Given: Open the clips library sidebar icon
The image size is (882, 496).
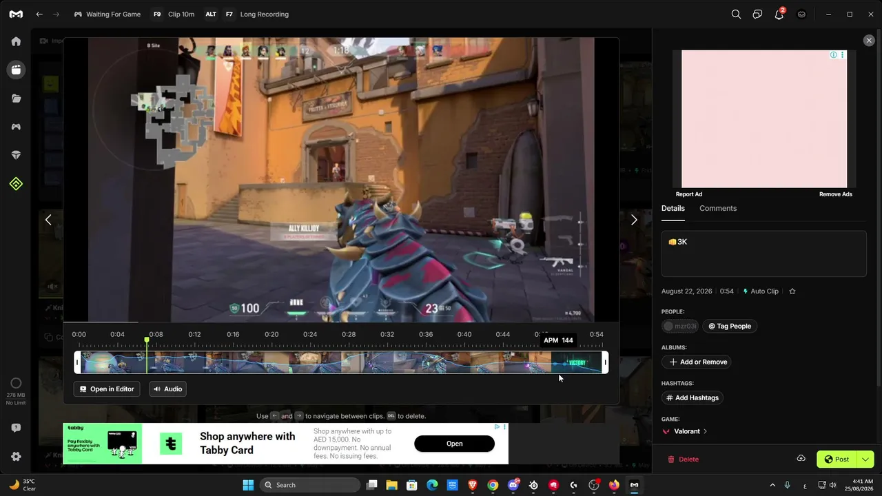Looking at the screenshot, I should click(x=16, y=70).
